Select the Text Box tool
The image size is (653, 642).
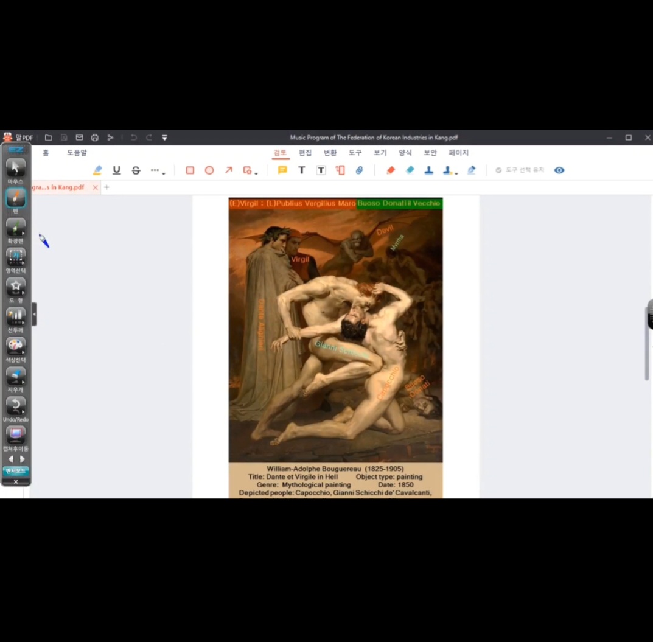pos(321,170)
